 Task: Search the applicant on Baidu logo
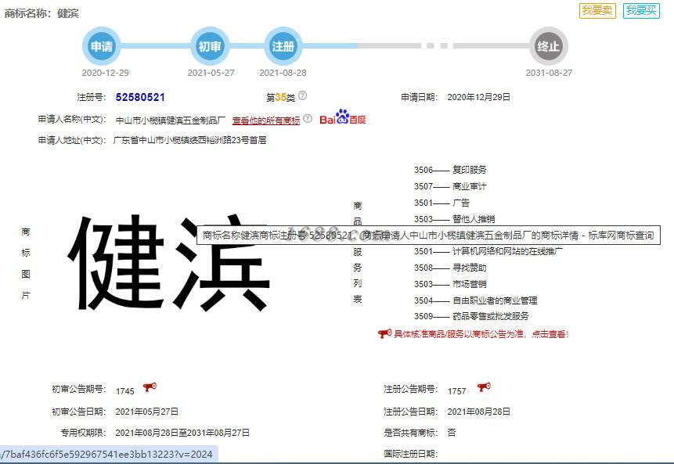343,117
